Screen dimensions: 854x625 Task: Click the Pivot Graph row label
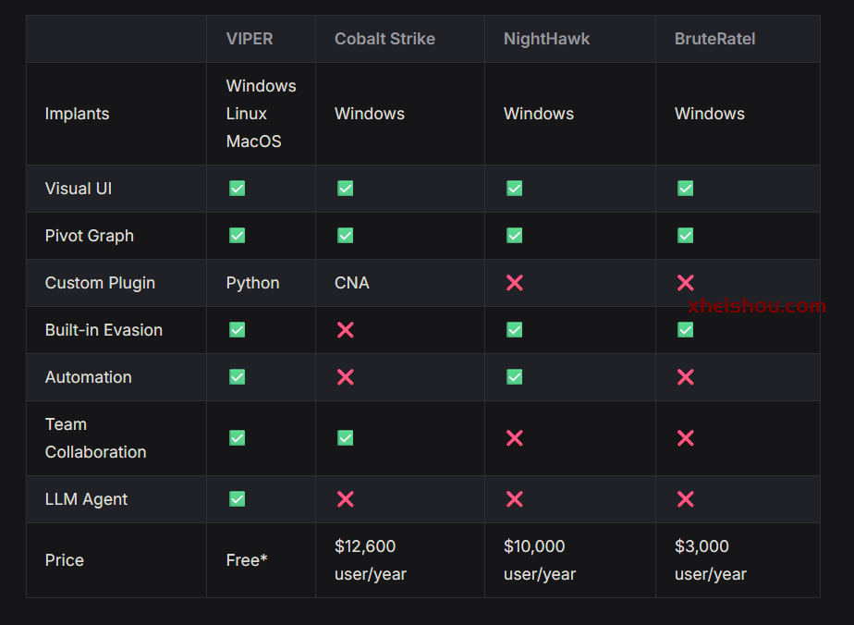(90, 236)
